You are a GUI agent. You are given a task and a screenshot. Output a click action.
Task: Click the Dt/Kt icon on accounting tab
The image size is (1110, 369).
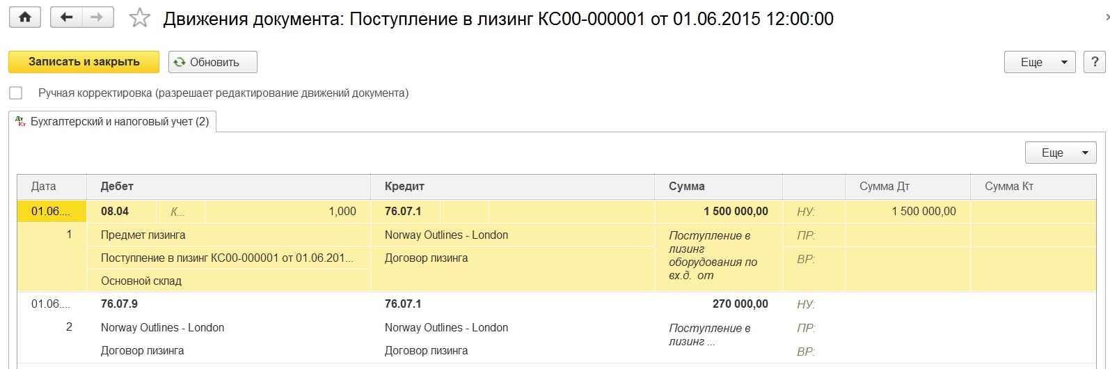coord(21,121)
